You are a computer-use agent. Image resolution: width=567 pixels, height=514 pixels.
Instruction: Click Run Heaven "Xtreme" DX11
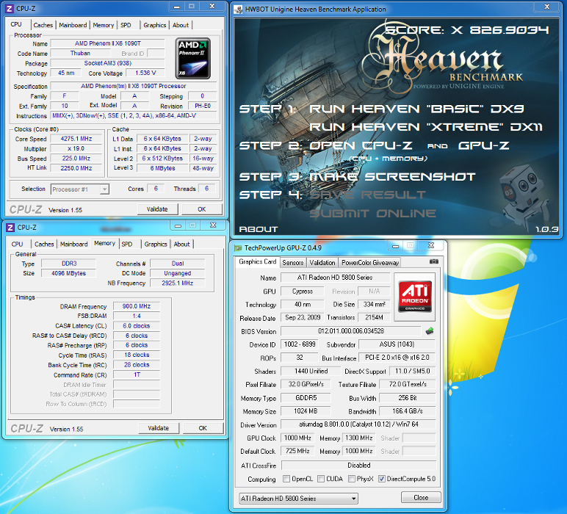[425, 126]
